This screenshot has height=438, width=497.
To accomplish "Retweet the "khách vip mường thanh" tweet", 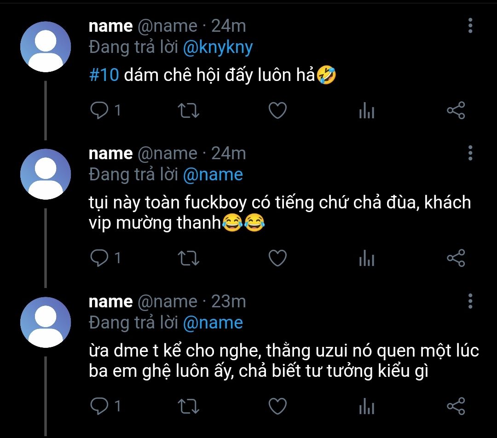I will 188,258.
